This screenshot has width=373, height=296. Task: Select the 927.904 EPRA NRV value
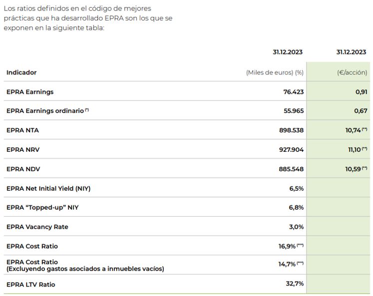(x=291, y=149)
